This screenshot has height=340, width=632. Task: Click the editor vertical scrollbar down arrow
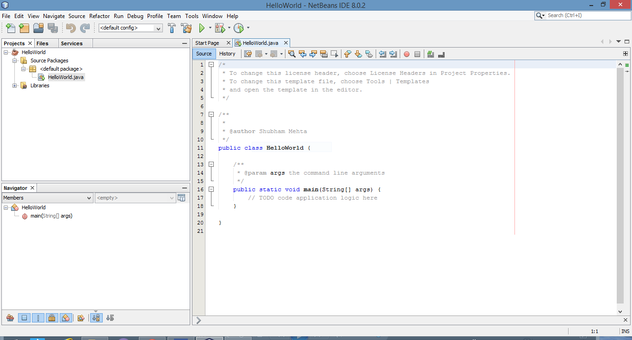click(x=620, y=311)
